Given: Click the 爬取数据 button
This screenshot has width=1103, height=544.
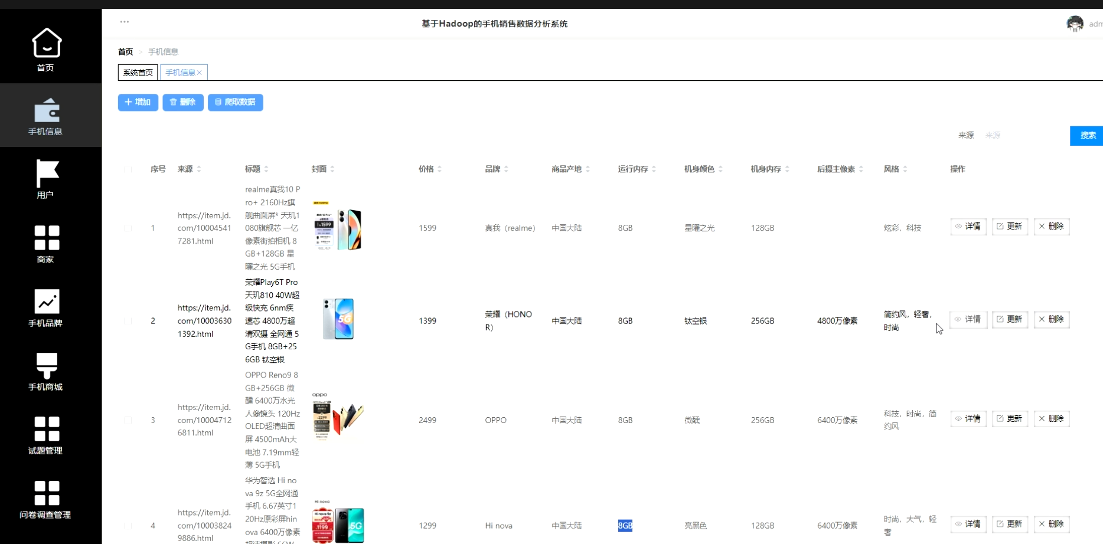Looking at the screenshot, I should click(x=235, y=102).
